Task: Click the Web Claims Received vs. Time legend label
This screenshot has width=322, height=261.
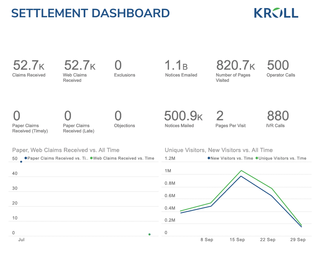Action: 124,158
